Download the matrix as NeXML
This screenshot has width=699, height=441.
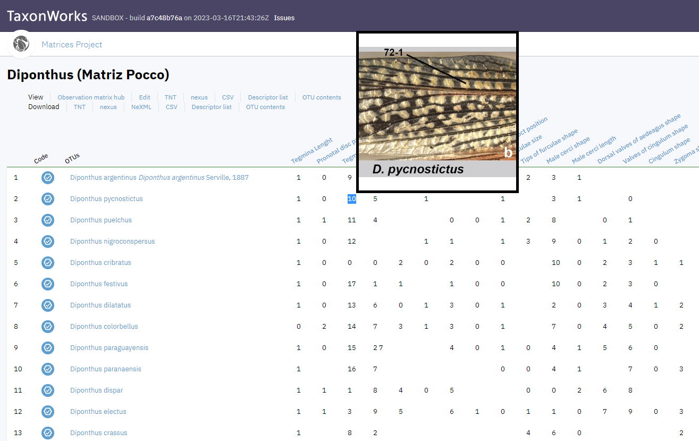click(141, 107)
